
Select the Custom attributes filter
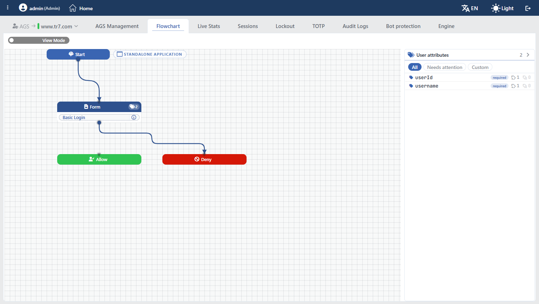(x=480, y=67)
